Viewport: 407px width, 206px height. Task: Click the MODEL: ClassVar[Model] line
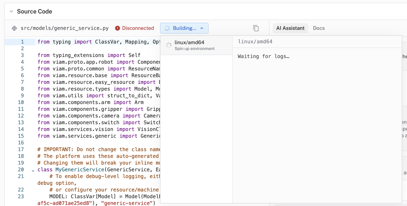(x=105, y=197)
